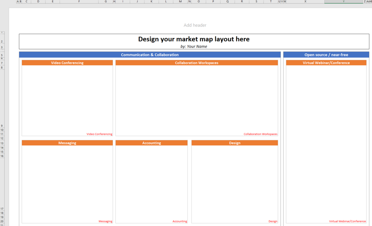Select column P header

(x=213, y=1)
